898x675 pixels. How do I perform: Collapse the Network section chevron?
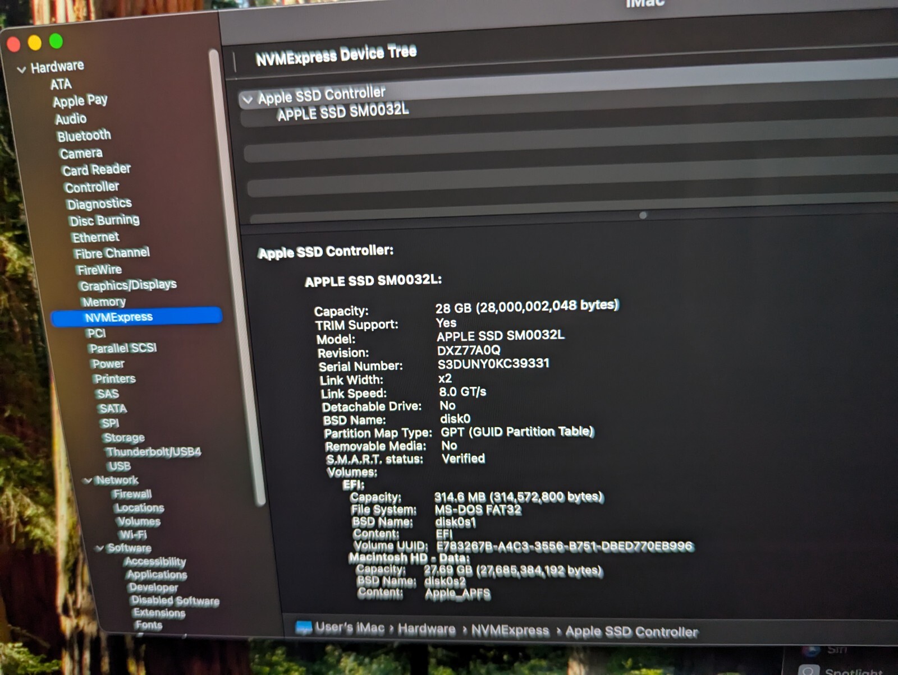tap(88, 480)
